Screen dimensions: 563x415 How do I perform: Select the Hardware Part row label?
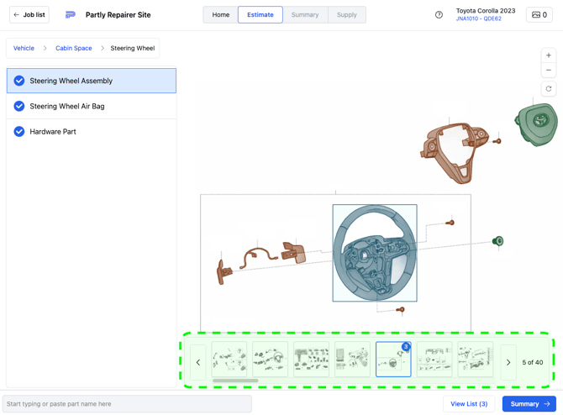point(53,132)
